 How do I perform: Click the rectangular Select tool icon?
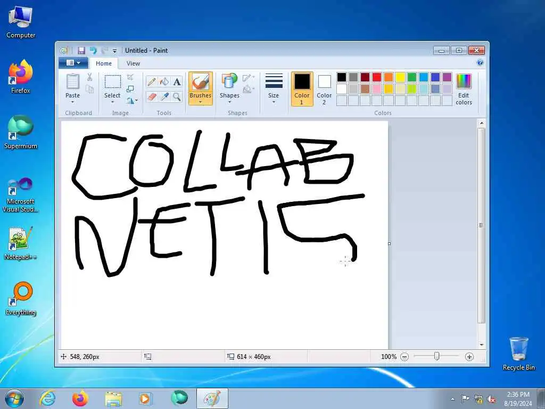click(113, 82)
